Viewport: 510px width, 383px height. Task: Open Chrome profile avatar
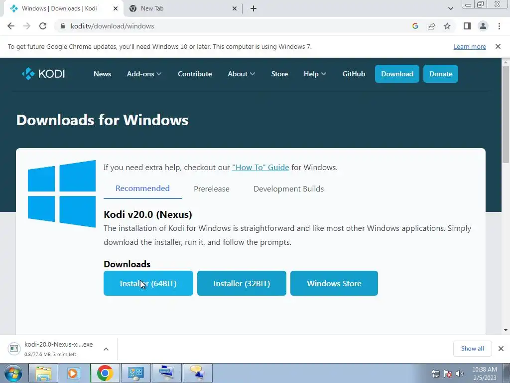coord(483,26)
